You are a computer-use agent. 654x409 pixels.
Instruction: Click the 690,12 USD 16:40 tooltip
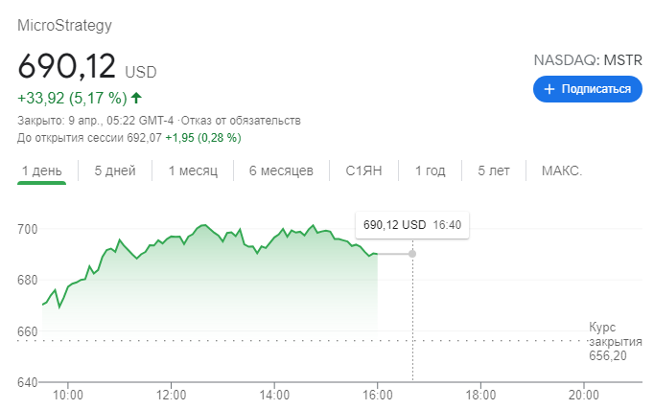coord(412,225)
